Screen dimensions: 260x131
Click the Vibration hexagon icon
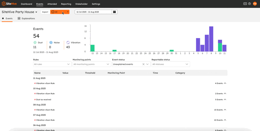tap(68, 43)
